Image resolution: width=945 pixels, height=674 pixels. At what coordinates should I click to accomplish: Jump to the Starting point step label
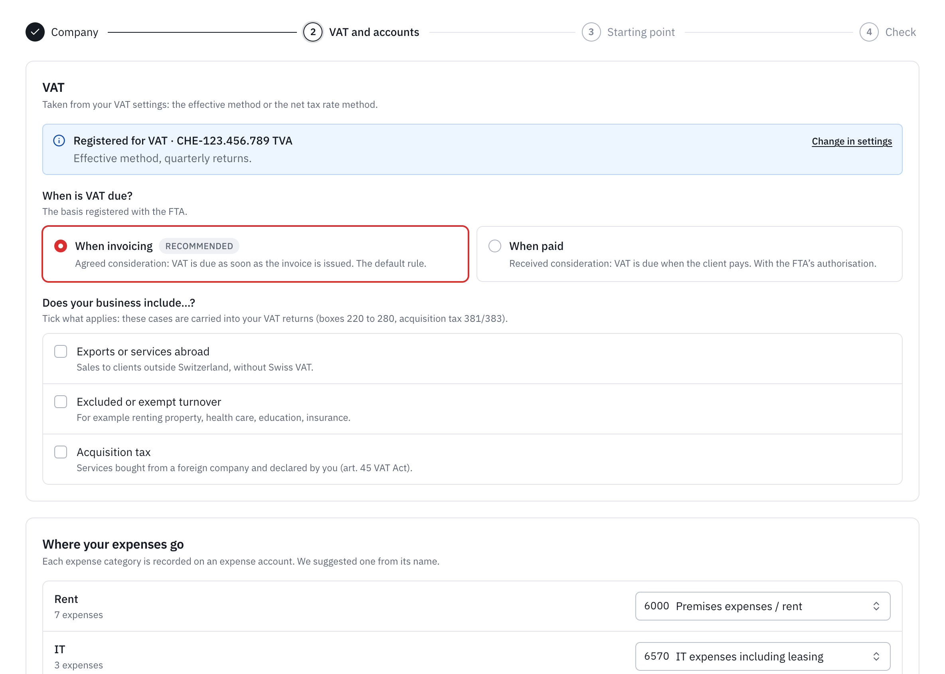pyautogui.click(x=641, y=32)
